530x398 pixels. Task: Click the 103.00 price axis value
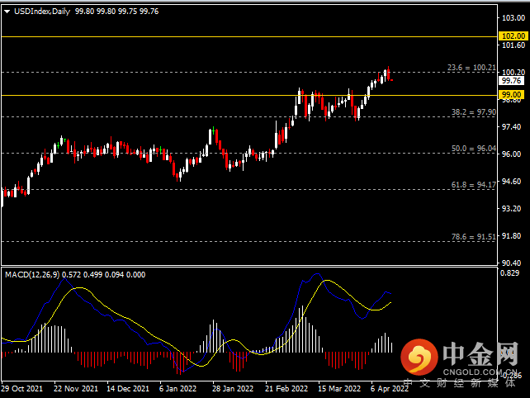click(x=513, y=18)
